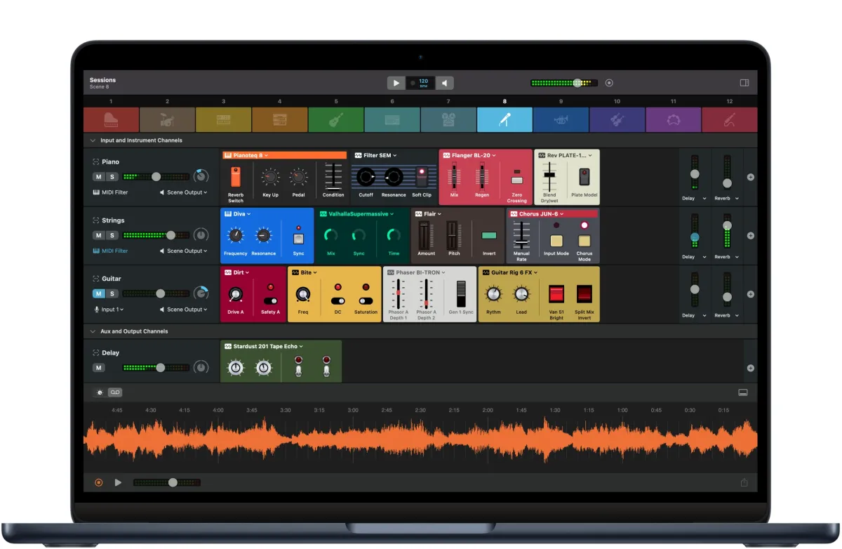Mute the Delay aux channel
842x549 pixels.
tap(99, 368)
